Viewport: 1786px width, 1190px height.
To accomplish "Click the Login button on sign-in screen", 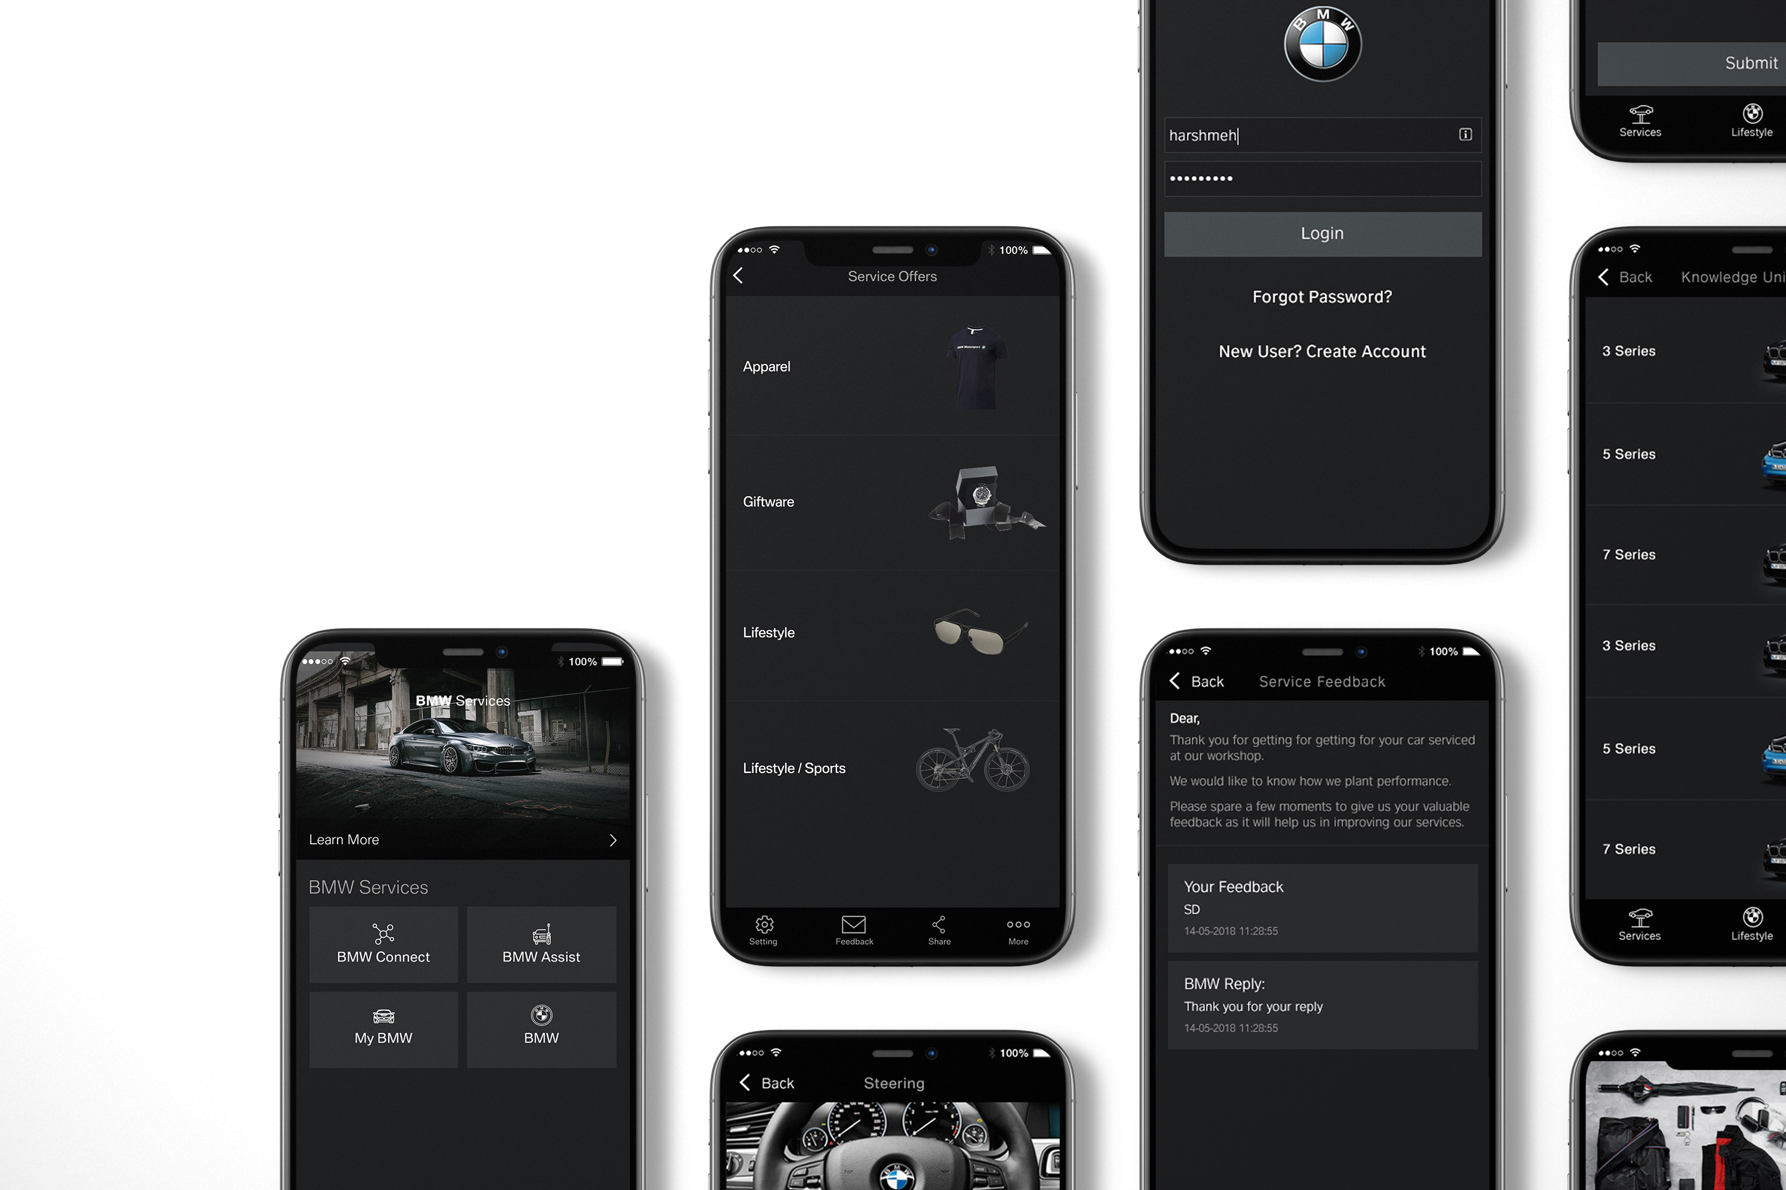I will tap(1321, 233).
